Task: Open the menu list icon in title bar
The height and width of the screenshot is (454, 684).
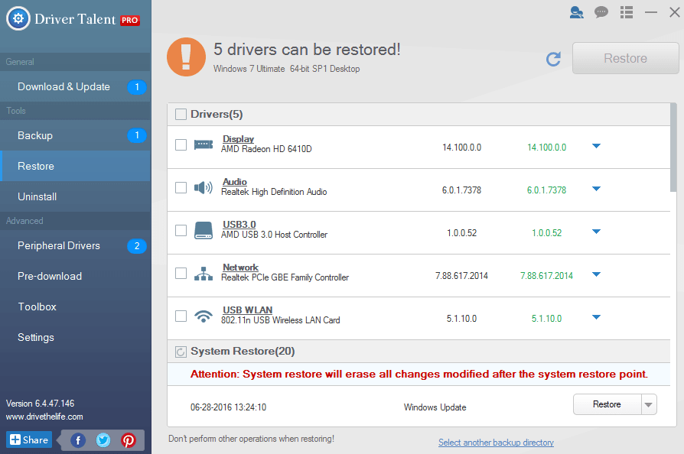Action: tap(627, 12)
